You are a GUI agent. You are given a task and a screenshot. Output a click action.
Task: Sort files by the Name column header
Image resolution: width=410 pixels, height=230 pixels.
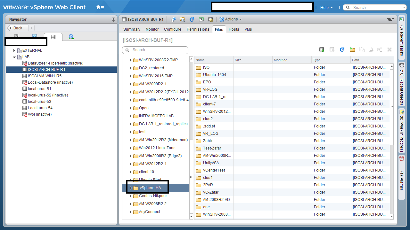[213, 60]
